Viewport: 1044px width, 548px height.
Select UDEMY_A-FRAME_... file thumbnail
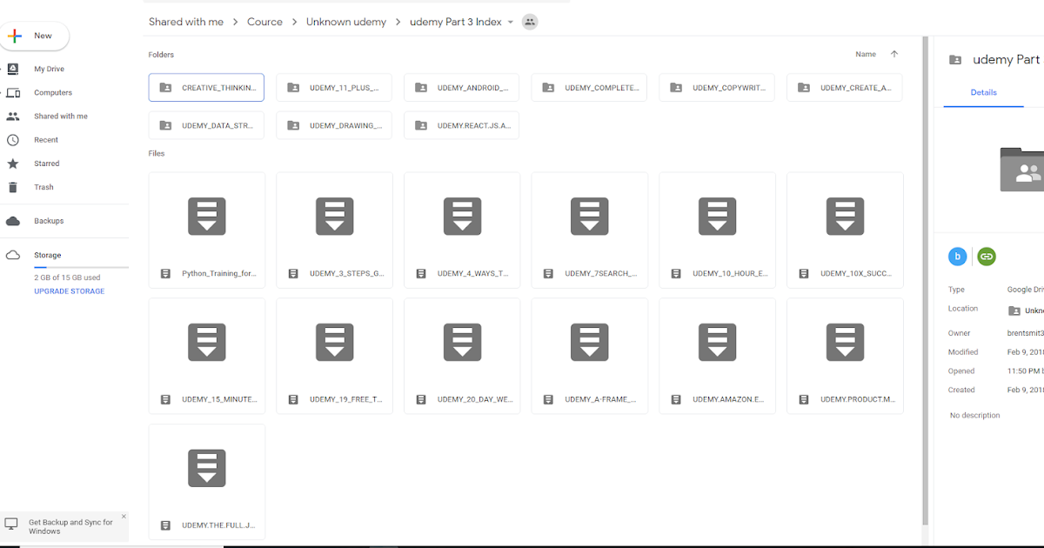(590, 356)
